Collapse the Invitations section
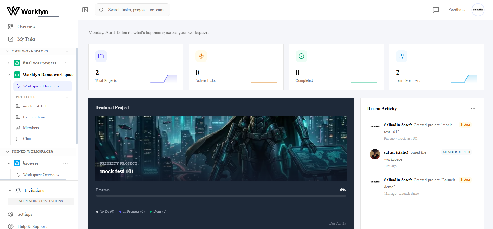 tap(10, 190)
